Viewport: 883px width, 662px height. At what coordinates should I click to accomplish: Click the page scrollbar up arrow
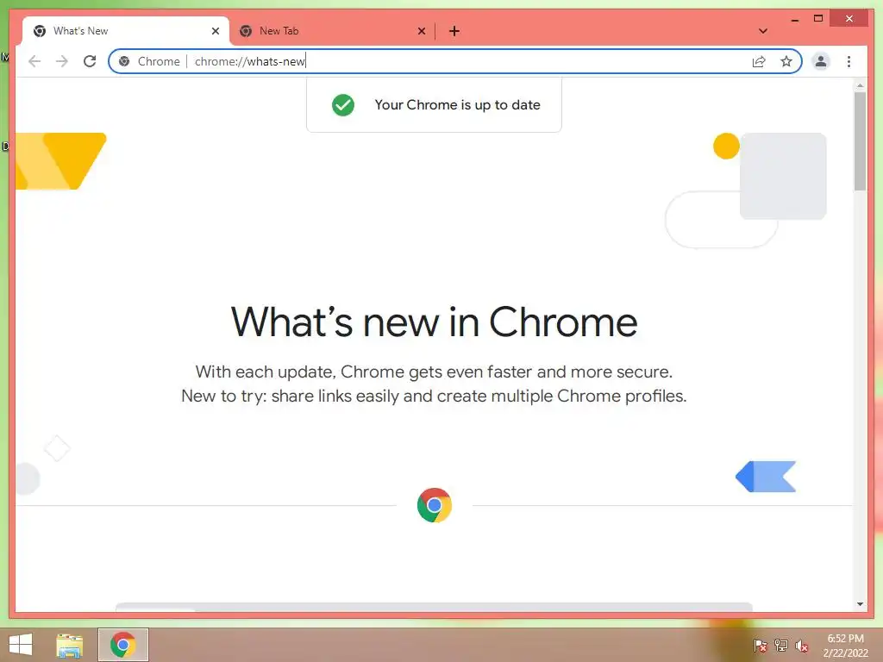click(x=860, y=85)
